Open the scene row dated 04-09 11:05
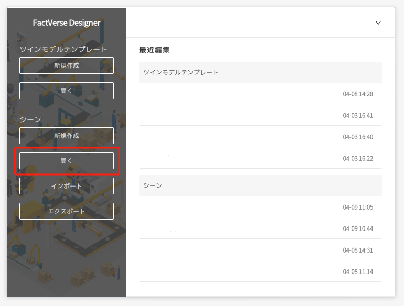The image size is (404, 306). [261, 207]
